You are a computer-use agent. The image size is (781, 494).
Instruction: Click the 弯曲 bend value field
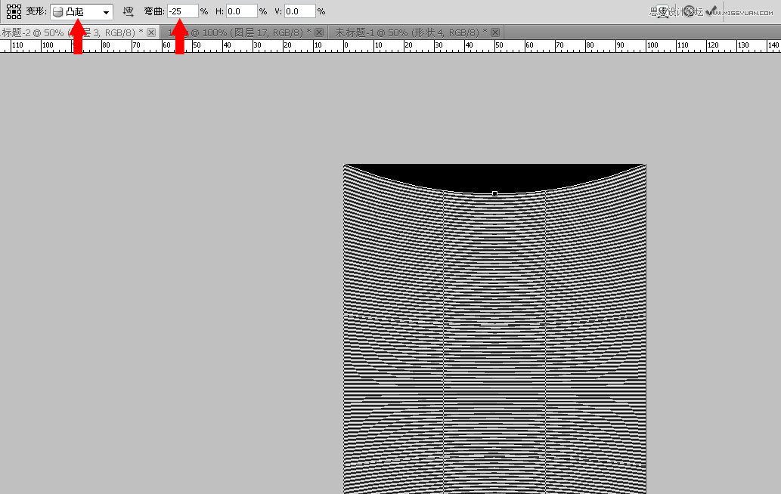click(x=182, y=11)
